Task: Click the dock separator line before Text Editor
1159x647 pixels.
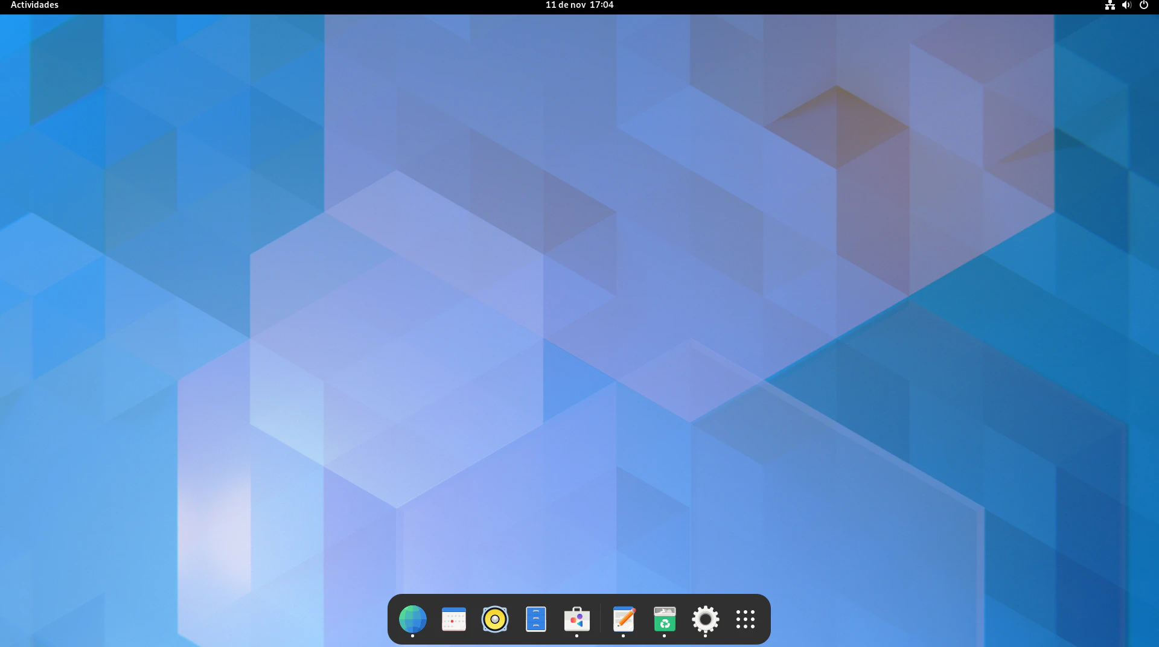Action: tap(600, 619)
